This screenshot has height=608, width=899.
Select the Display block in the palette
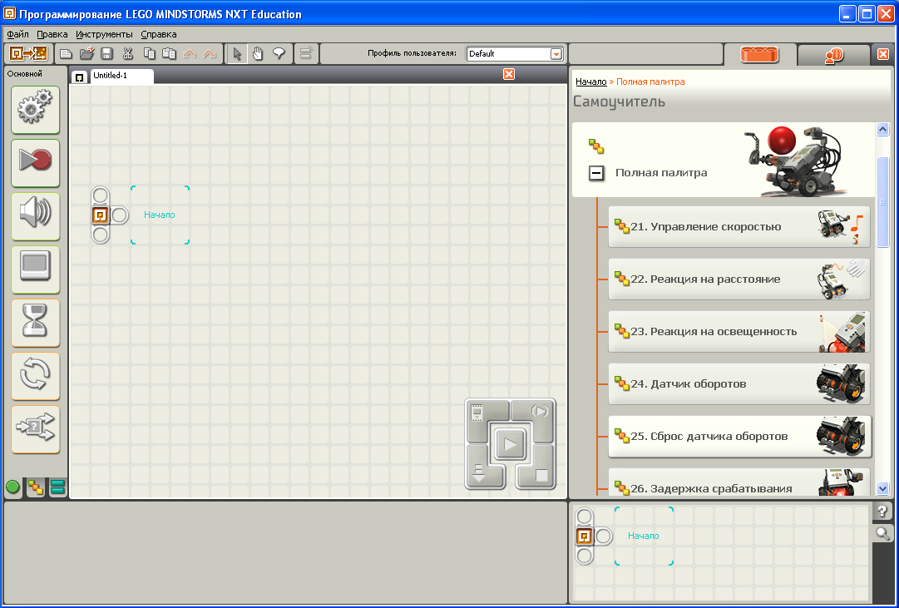(x=35, y=269)
